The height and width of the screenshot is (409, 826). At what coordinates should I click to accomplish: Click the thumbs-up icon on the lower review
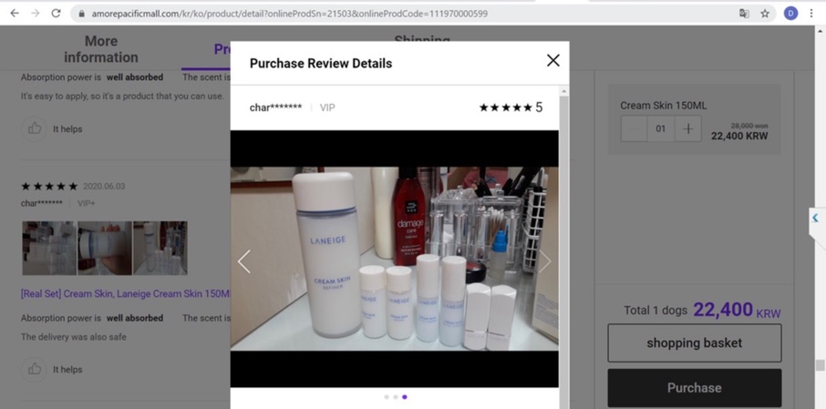(x=35, y=369)
